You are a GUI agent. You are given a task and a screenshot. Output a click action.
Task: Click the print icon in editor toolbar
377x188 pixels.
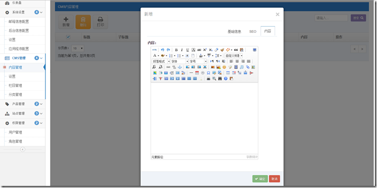click(209, 79)
